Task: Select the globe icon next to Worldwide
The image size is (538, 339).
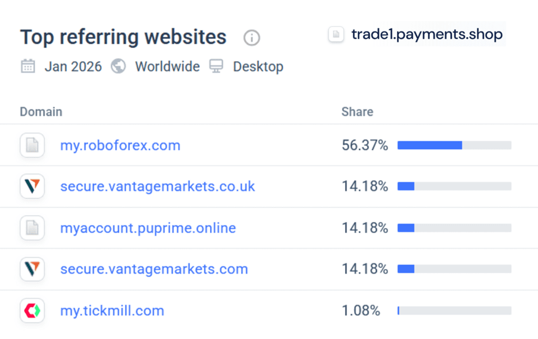Action: pyautogui.click(x=118, y=67)
